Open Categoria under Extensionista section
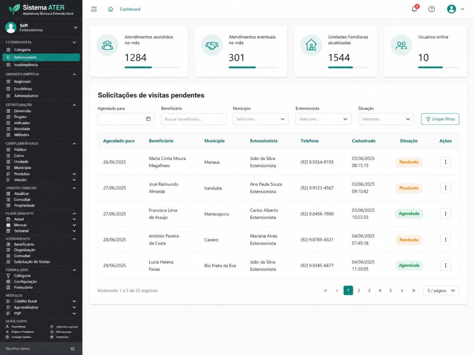The height and width of the screenshot is (355, 474). point(22,50)
